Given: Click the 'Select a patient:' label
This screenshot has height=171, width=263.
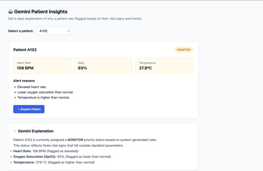Looking at the screenshot, I should 21,31.
